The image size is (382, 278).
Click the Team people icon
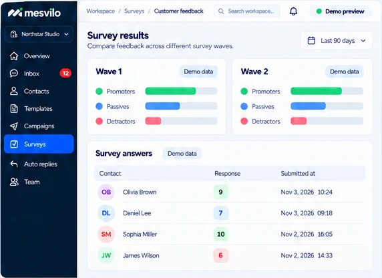click(x=14, y=182)
